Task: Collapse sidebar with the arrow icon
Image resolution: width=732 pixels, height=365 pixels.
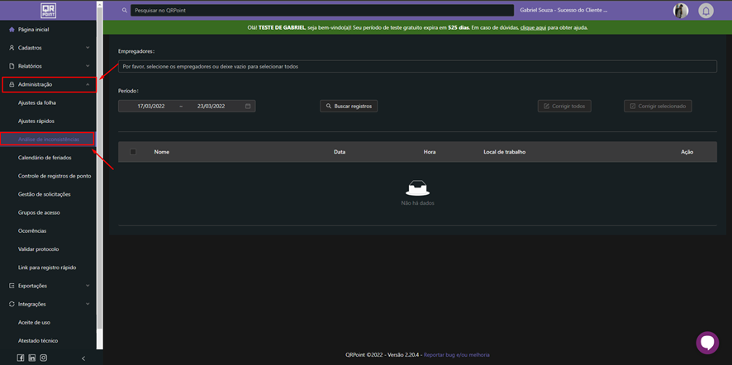Action: (83, 358)
